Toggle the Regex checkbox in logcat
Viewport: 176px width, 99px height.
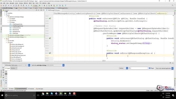click(150, 68)
